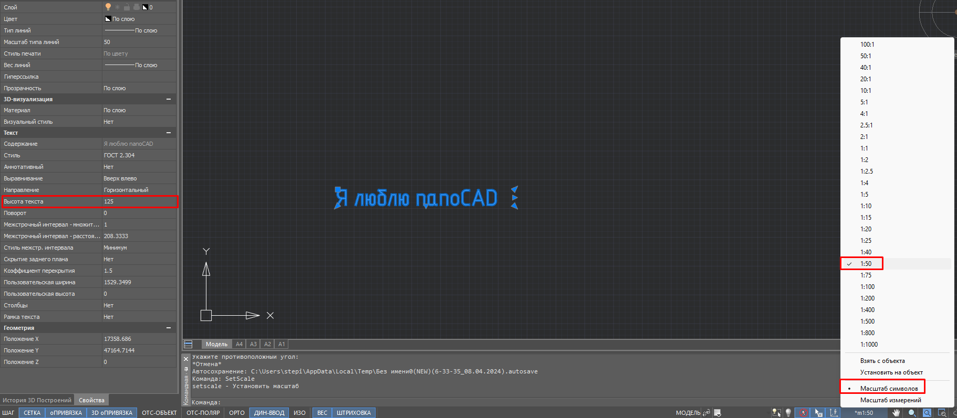The width and height of the screenshot is (957, 418).
Task: Toggle ШТРИХОВКА hatch display
Action: click(x=353, y=413)
